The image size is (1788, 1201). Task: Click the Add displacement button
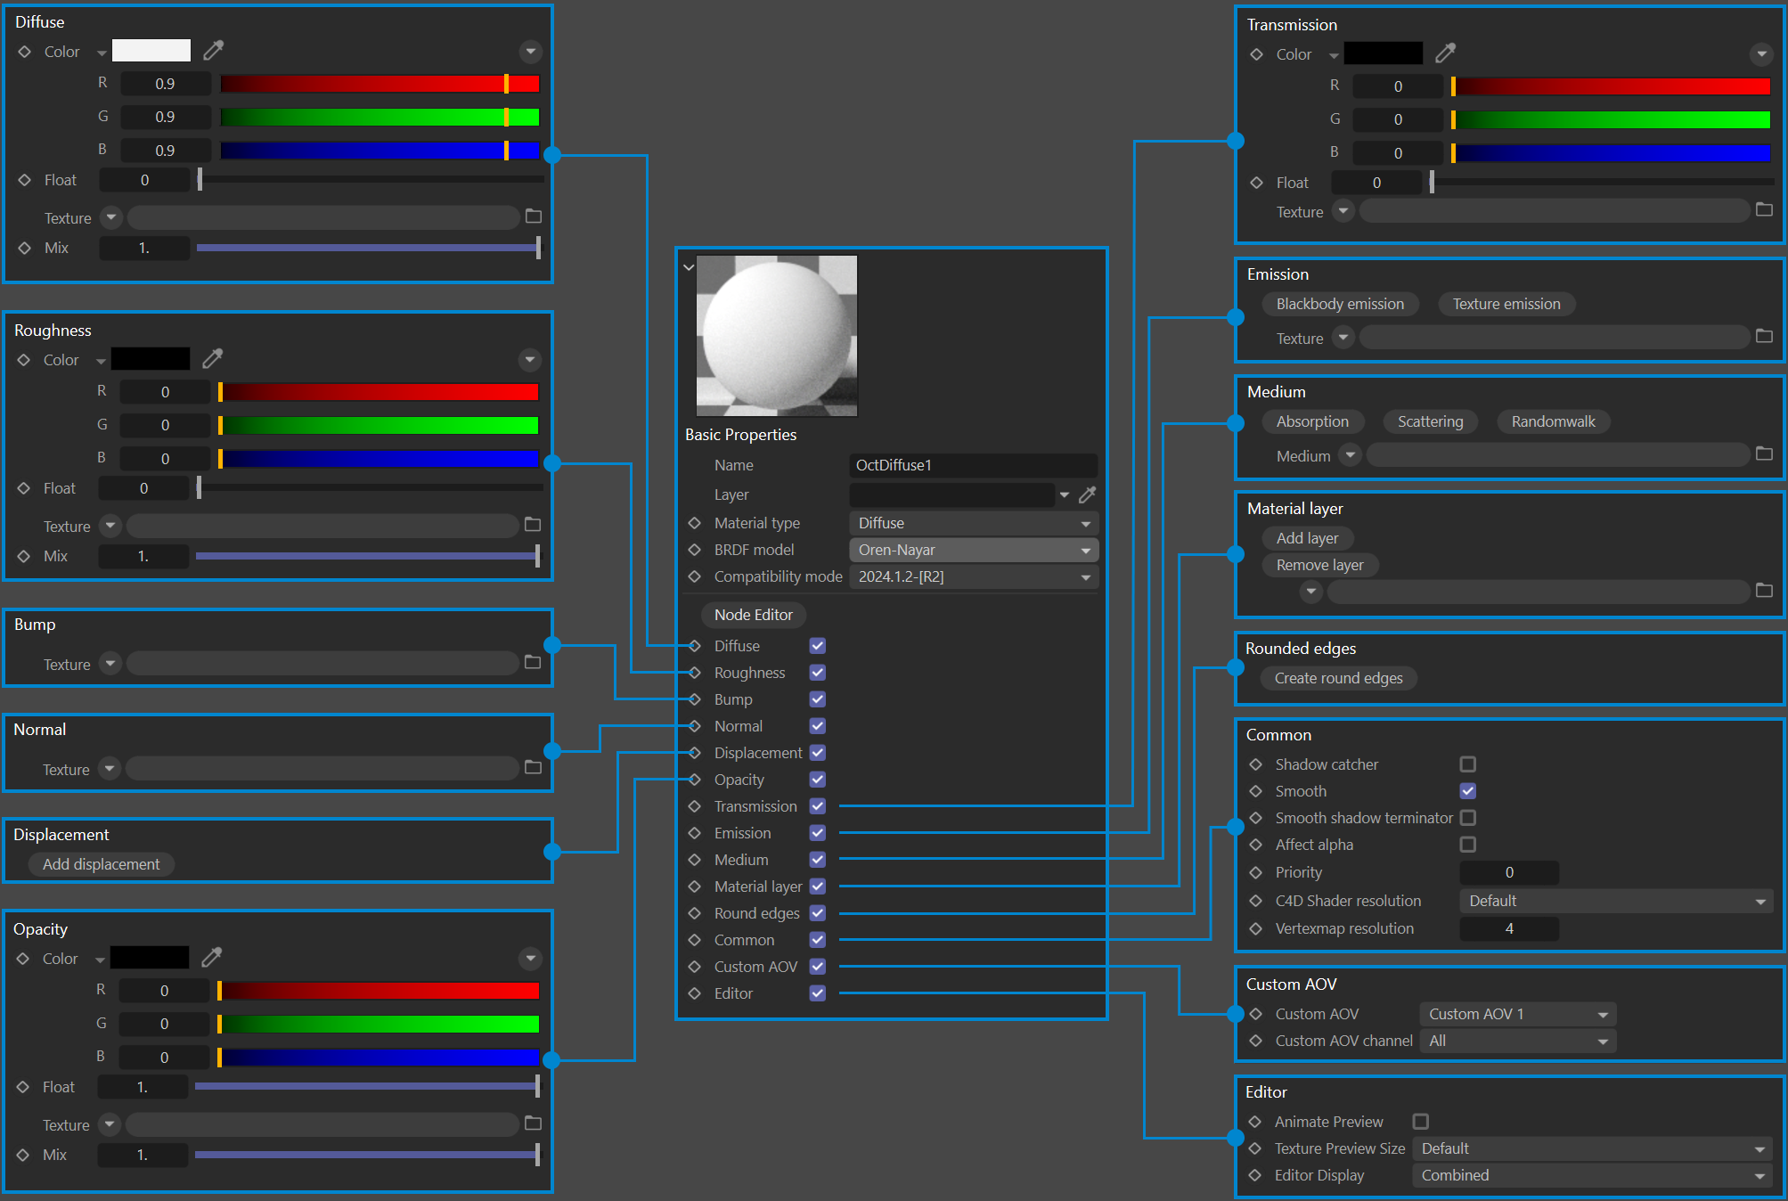coord(102,864)
